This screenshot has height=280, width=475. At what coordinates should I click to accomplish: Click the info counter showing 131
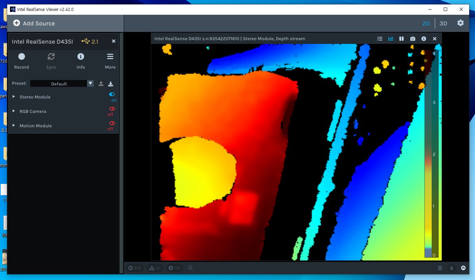pyautogui.click(x=175, y=268)
